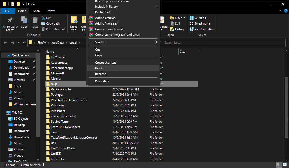289x168 pixels.
Task: Click Properties in the context menu
Action: [102, 81]
